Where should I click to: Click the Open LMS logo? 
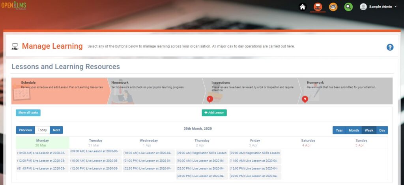coord(14,5)
